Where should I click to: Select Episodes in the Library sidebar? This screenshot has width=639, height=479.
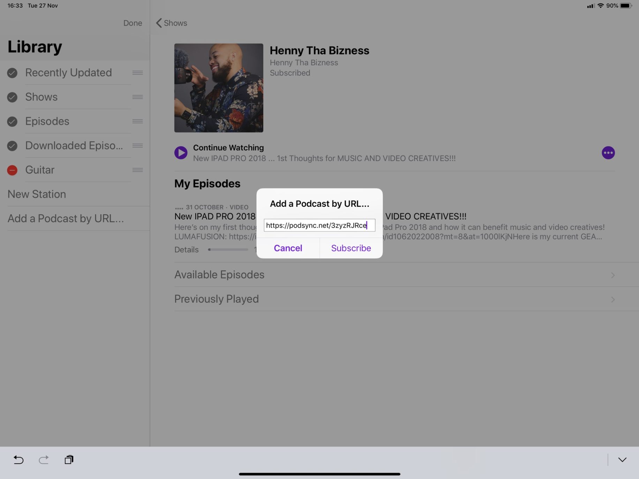(47, 121)
